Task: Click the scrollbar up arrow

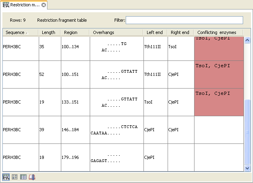Action: tap(247, 40)
